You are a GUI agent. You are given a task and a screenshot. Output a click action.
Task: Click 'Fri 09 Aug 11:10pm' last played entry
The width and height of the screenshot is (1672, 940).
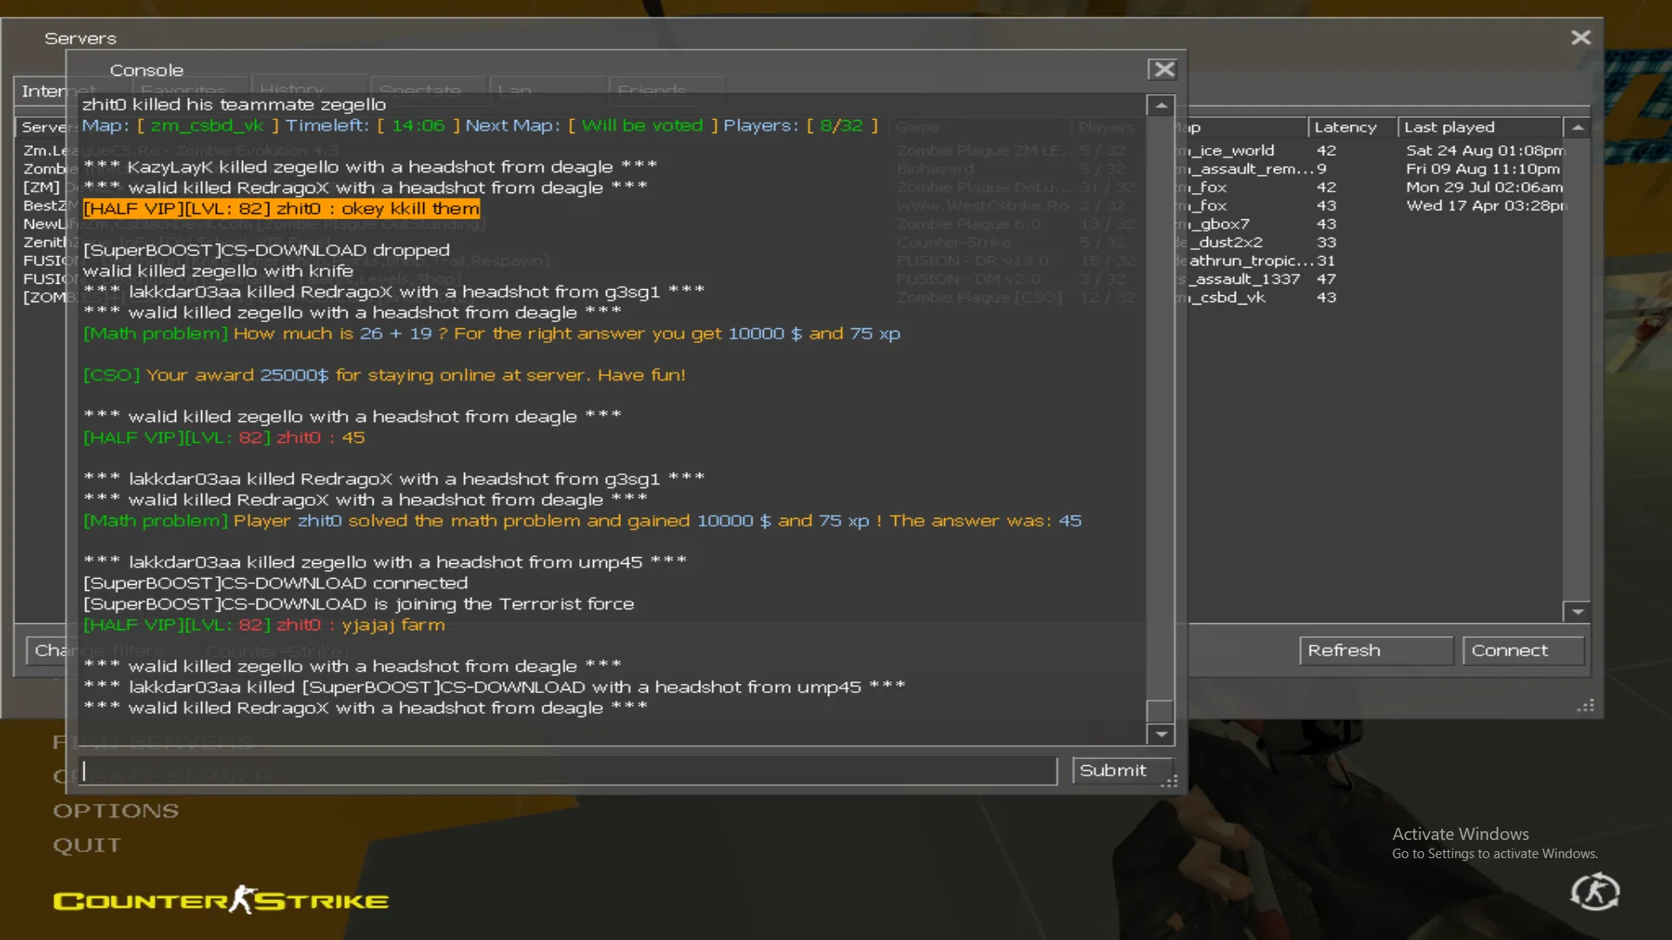point(1483,169)
